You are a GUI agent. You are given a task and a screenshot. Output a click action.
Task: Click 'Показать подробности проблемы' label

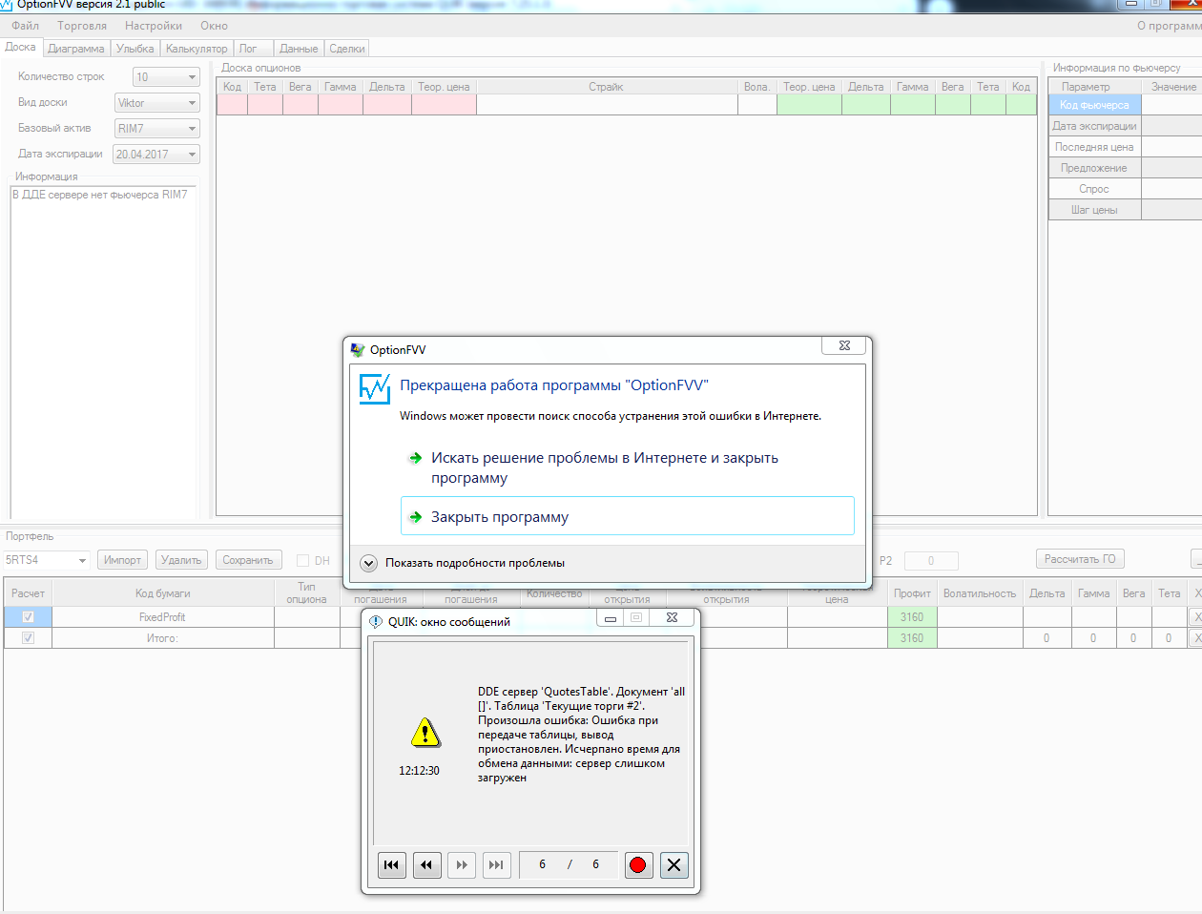click(x=475, y=563)
